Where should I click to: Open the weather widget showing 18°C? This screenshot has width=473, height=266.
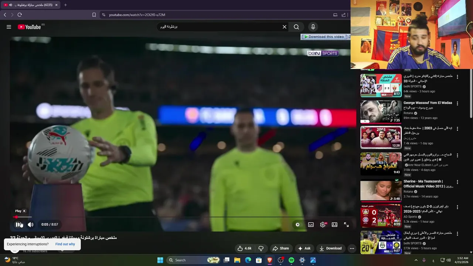coord(15,260)
